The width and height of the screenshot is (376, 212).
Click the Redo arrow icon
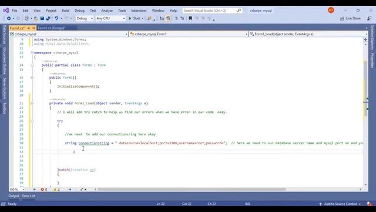(x=66, y=18)
